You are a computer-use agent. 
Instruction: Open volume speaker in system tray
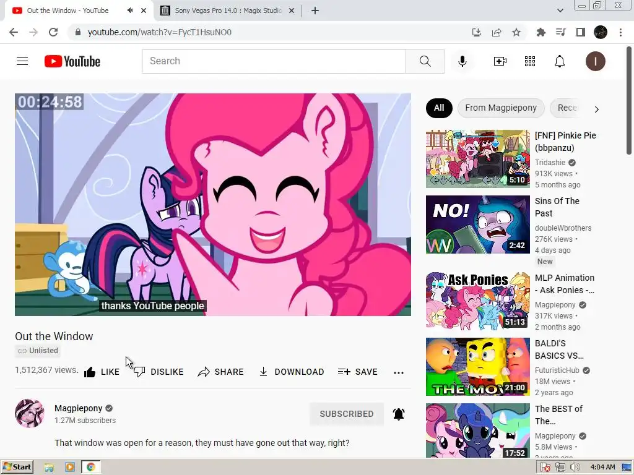click(575, 468)
